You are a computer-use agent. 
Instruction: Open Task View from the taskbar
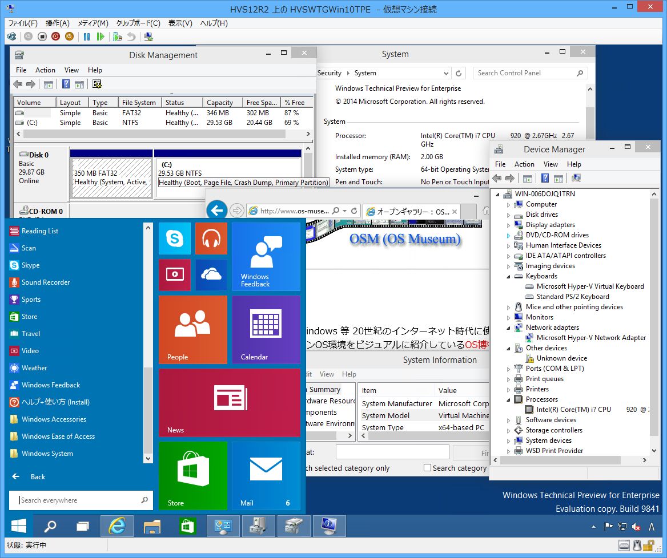[x=83, y=526]
